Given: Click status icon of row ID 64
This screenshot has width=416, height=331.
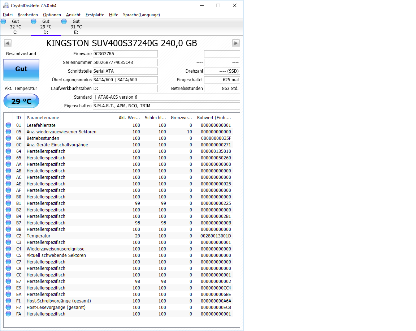Looking at the screenshot, I should click(9, 151).
